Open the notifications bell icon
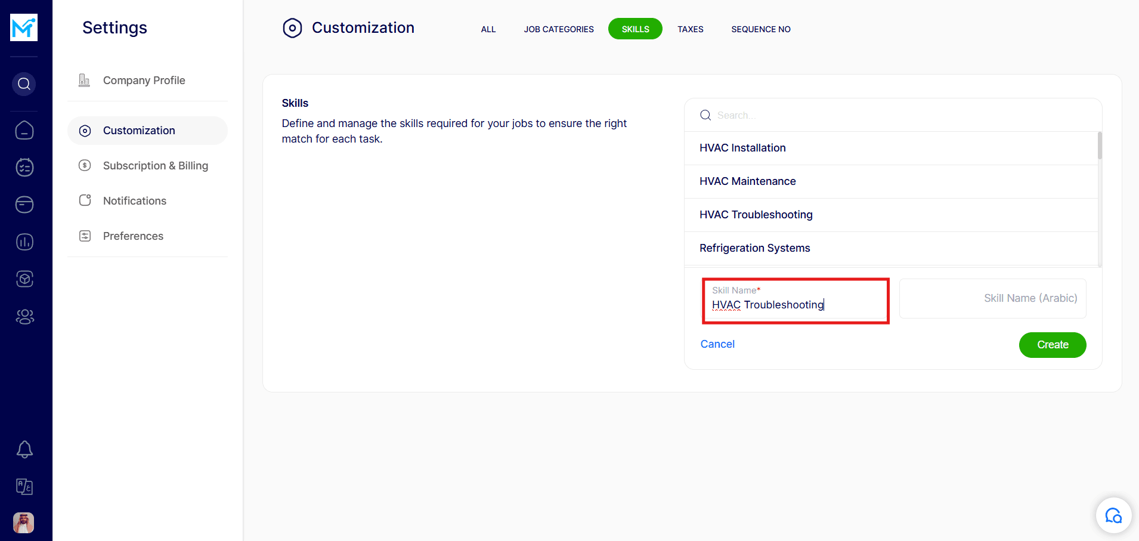 click(x=24, y=449)
